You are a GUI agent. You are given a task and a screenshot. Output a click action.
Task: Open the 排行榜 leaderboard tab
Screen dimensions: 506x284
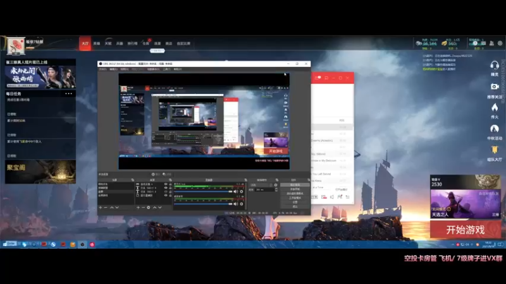tap(132, 44)
